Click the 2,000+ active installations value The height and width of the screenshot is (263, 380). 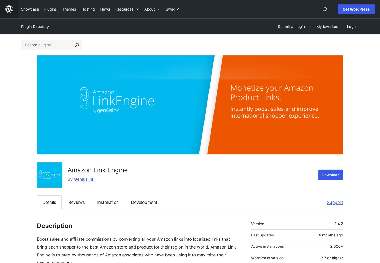pyautogui.click(x=336, y=246)
